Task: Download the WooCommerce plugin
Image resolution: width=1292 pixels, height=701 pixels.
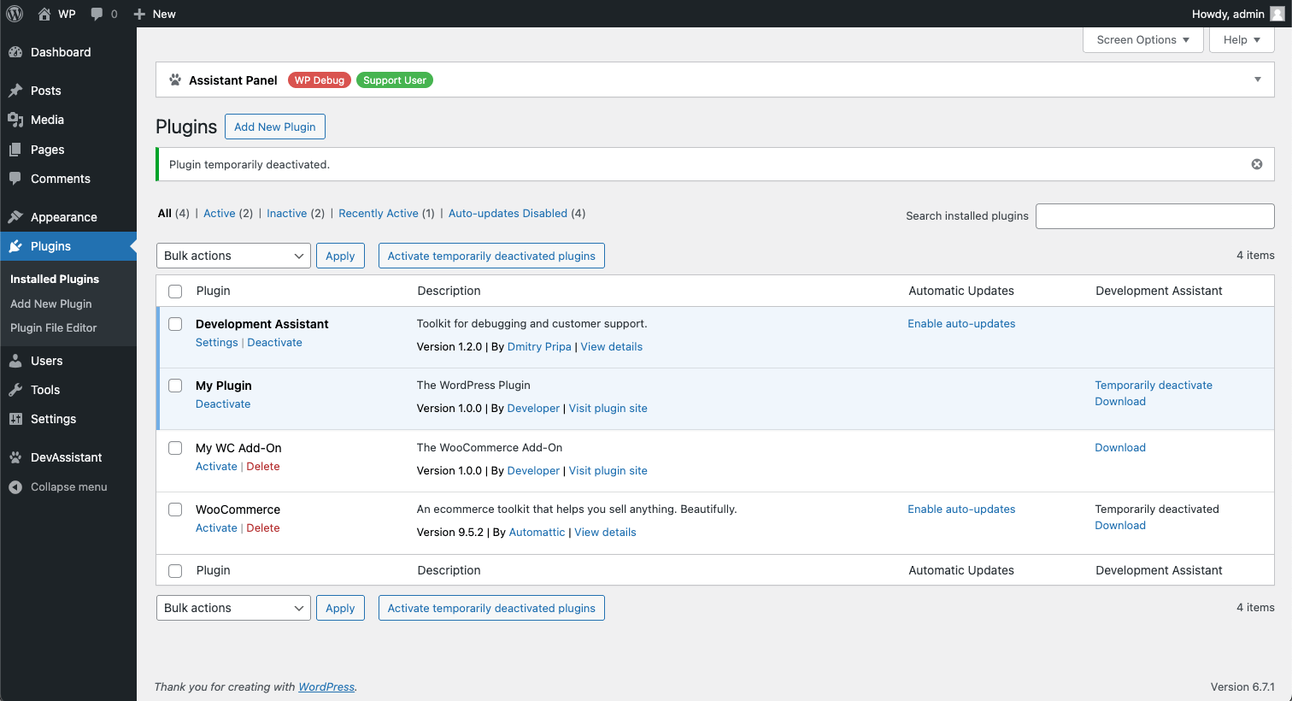Action: (1120, 525)
